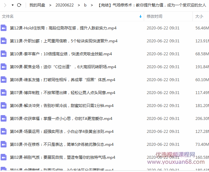The width and height of the screenshot is (209, 172).
Task: Open file 第07课-博弈制胜 mp4
Action: pos(62,93)
